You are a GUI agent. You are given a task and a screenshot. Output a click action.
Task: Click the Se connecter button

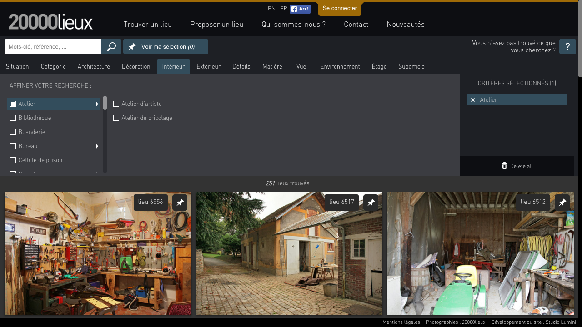pos(340,8)
